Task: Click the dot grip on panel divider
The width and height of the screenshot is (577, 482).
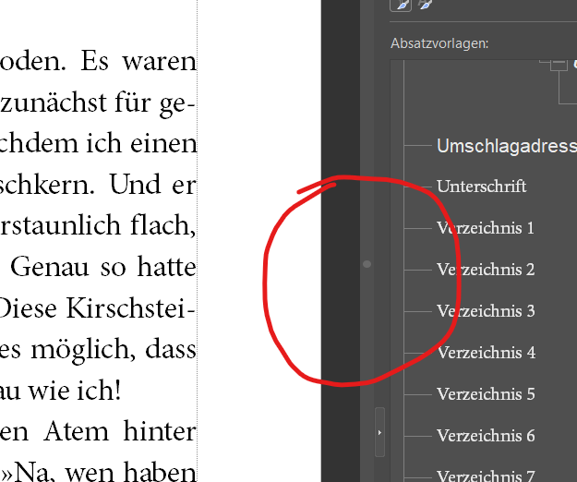Action: click(x=367, y=264)
